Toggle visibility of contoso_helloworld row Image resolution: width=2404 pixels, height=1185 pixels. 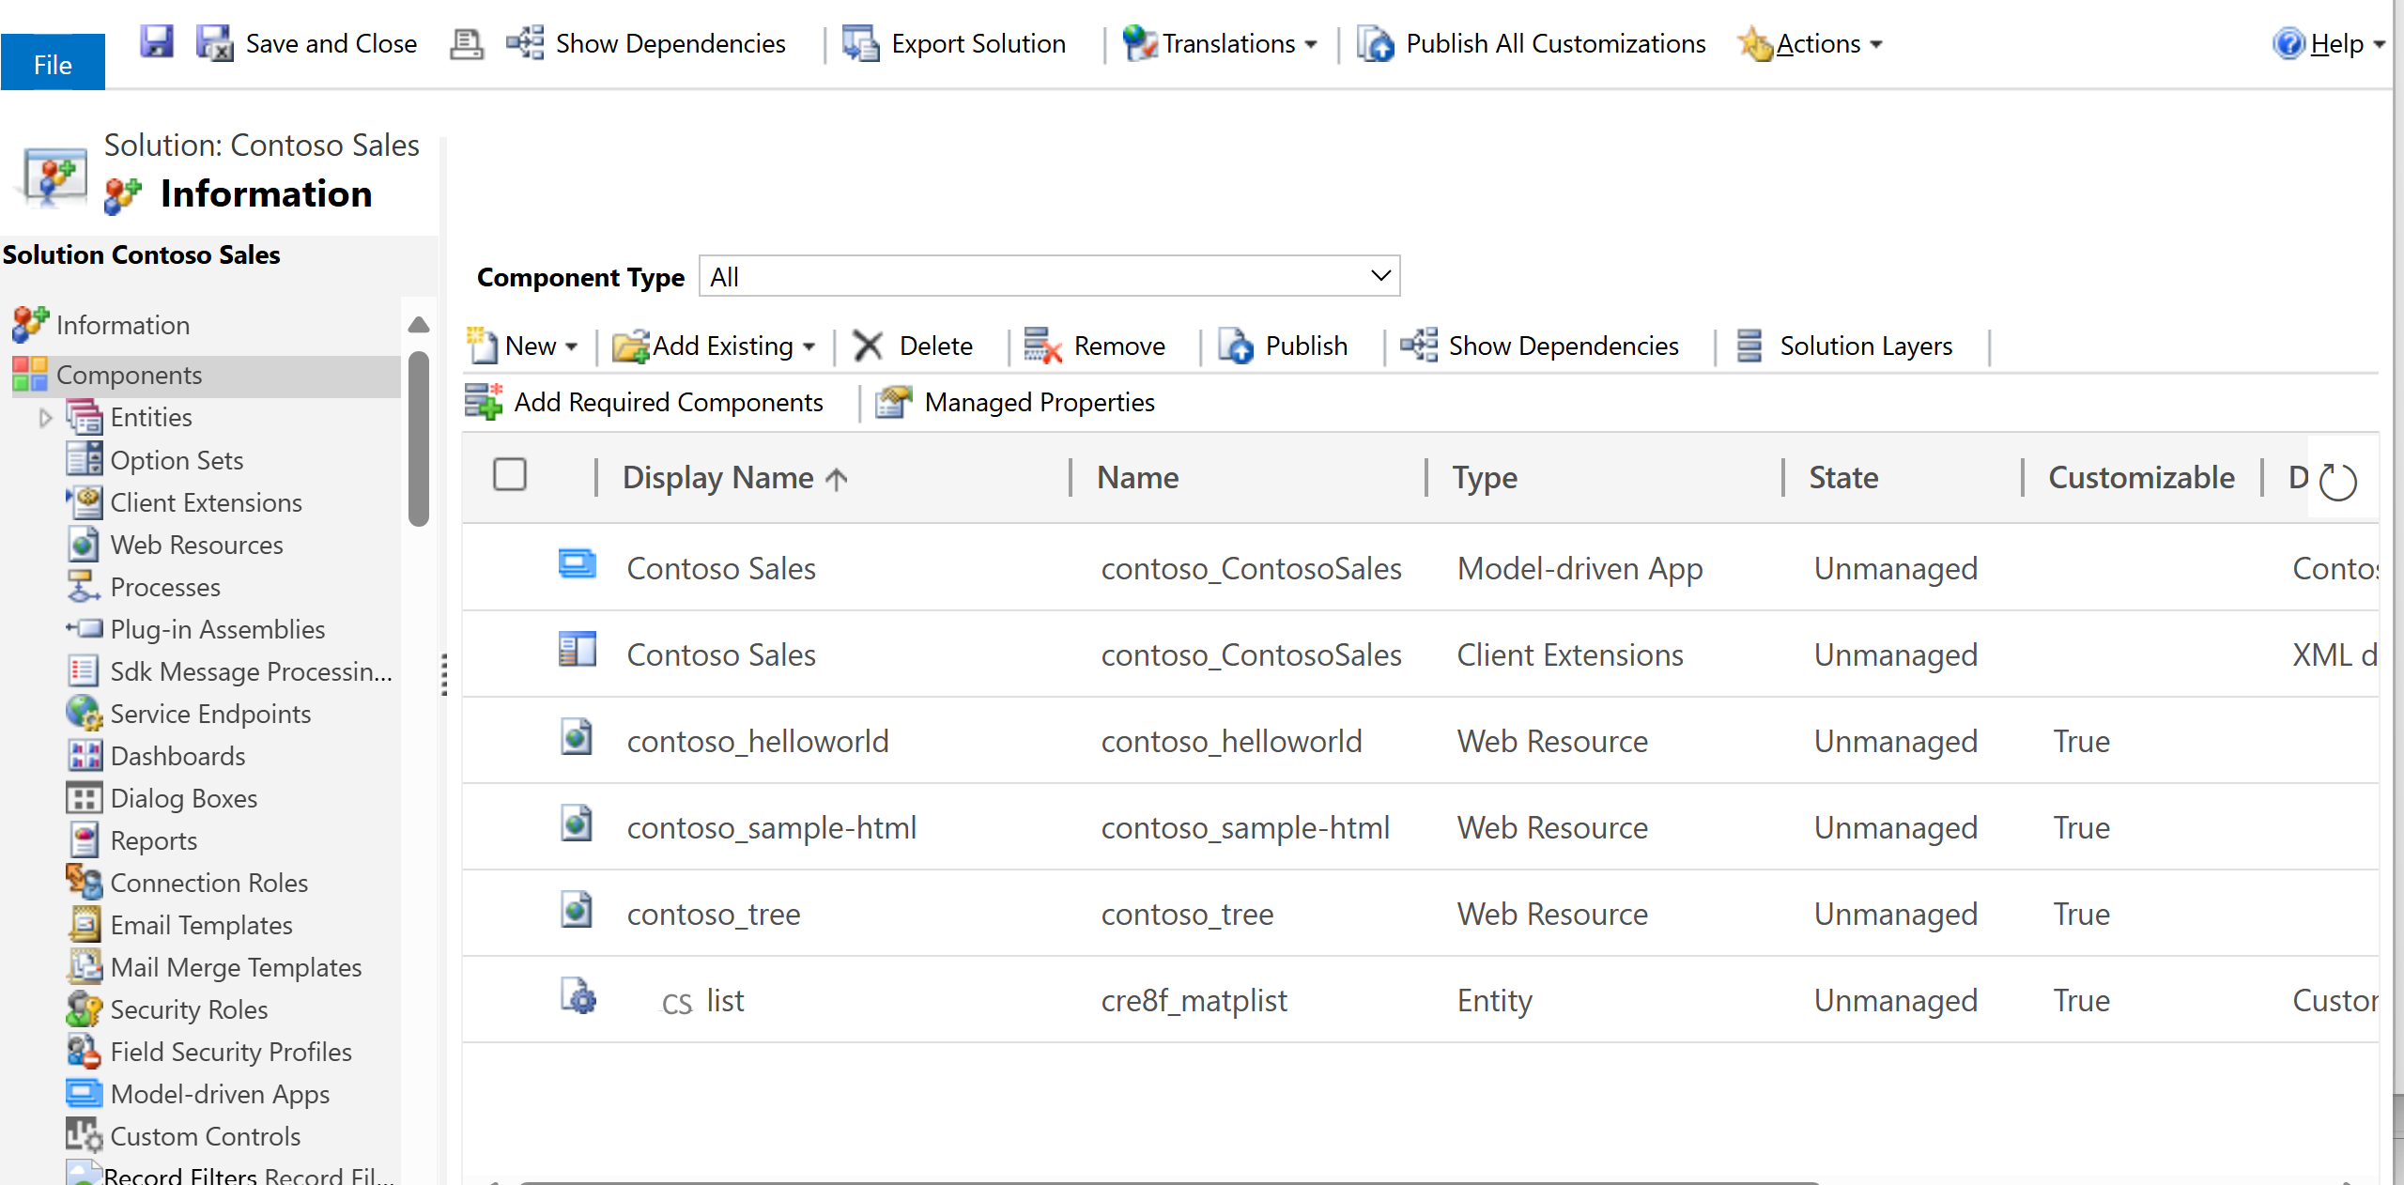point(512,741)
